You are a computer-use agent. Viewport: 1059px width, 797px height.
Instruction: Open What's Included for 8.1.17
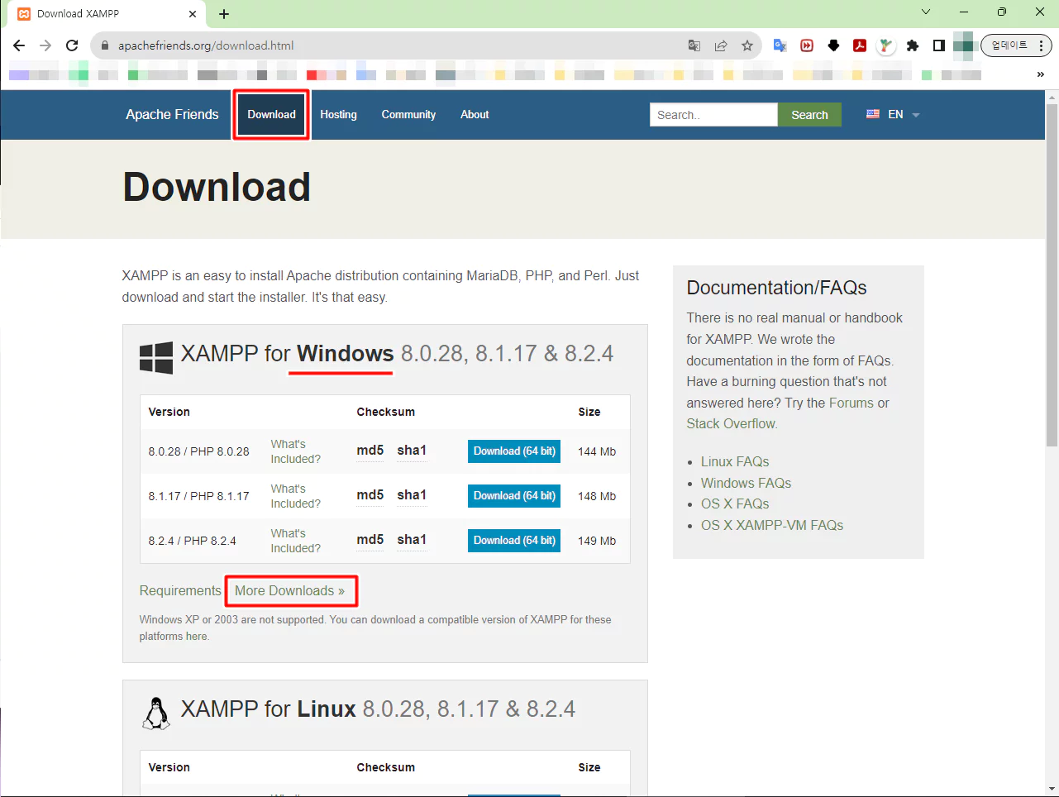click(295, 496)
